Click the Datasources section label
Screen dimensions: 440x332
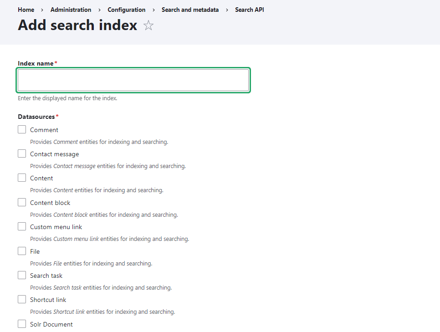coord(35,117)
